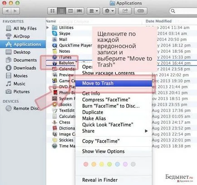Image resolution: width=197 pixels, height=185 pixels.
Task: Select list view toolbar button
Action: [61, 11]
